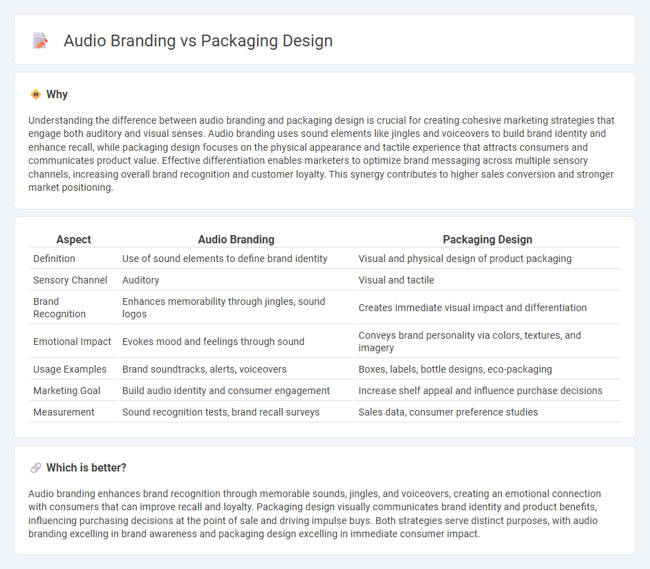The image size is (650, 569).
Task: Select the Emotional Impact row label
Action: [x=72, y=341]
